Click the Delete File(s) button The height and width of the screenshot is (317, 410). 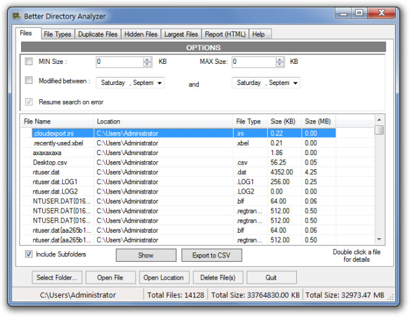pyautogui.click(x=218, y=277)
